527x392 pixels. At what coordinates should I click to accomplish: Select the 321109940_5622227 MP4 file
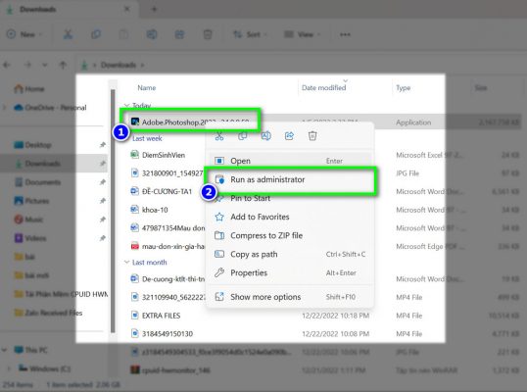click(x=168, y=297)
